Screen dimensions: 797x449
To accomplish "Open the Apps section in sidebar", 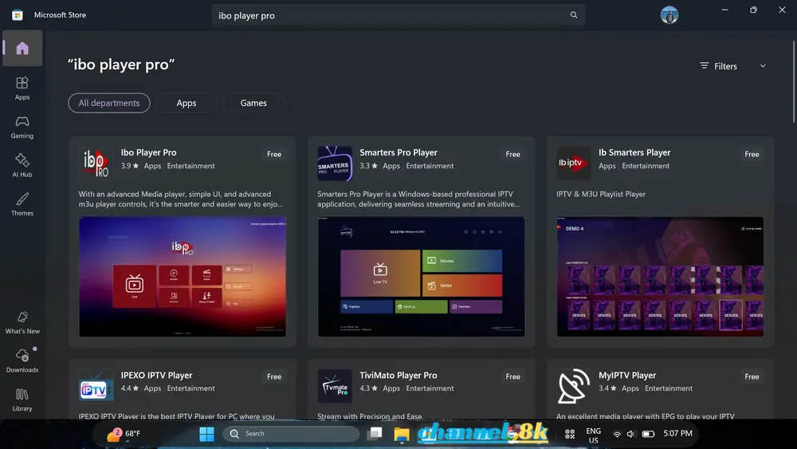I will click(22, 88).
